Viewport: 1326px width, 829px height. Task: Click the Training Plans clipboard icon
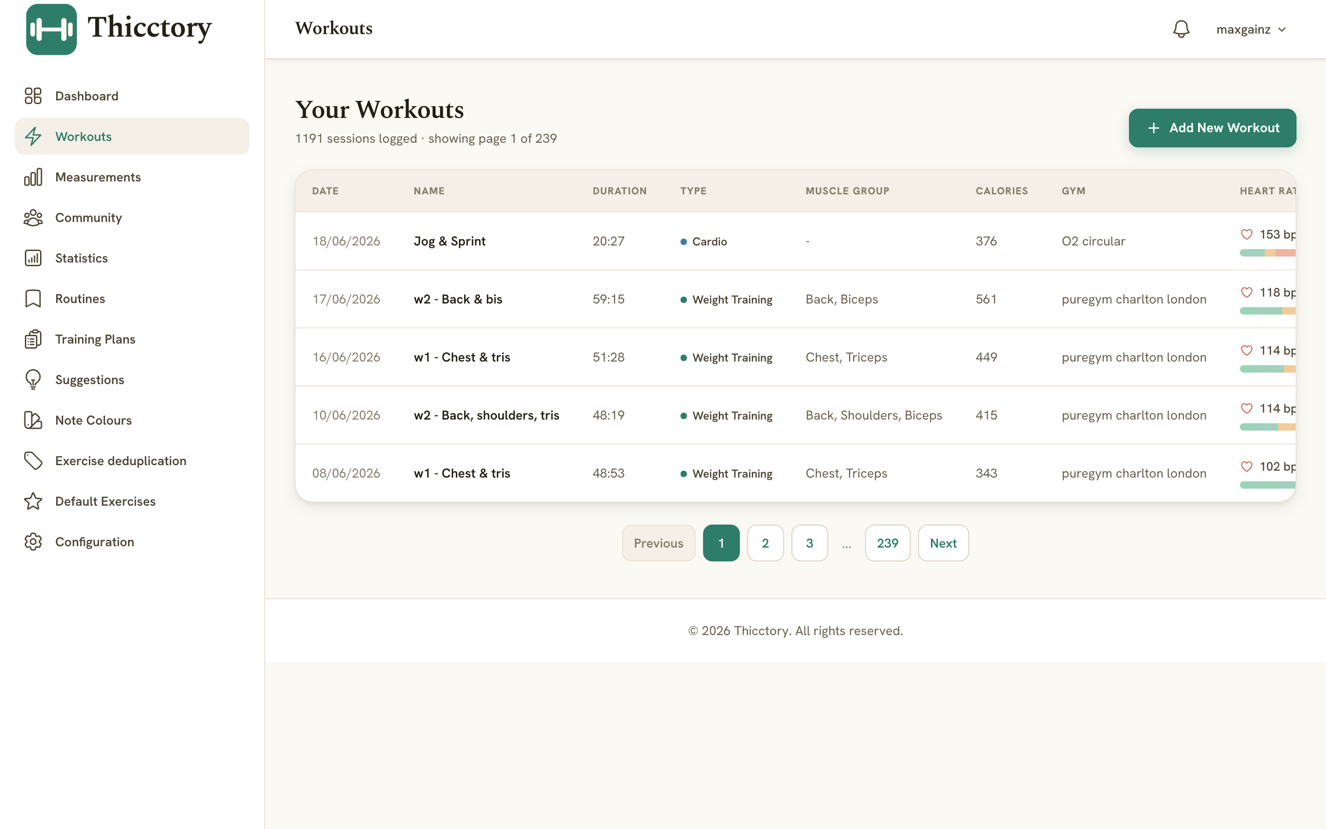33,339
